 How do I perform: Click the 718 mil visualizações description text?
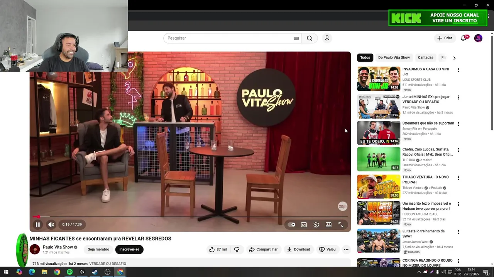click(x=50, y=264)
